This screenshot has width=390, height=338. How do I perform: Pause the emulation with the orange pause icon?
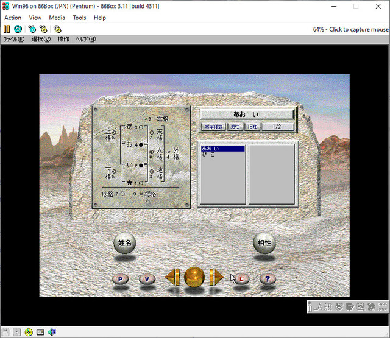(x=7, y=29)
